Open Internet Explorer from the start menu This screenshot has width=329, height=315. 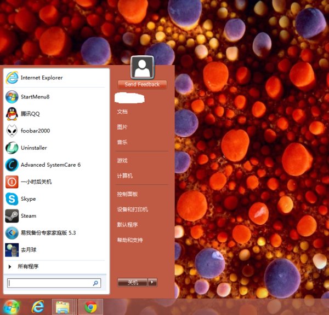[41, 78]
